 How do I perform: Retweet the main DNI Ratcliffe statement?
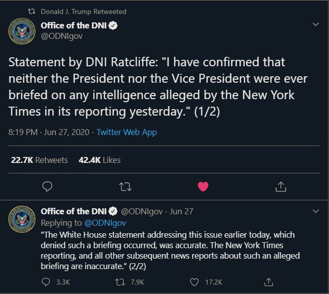[x=125, y=187]
